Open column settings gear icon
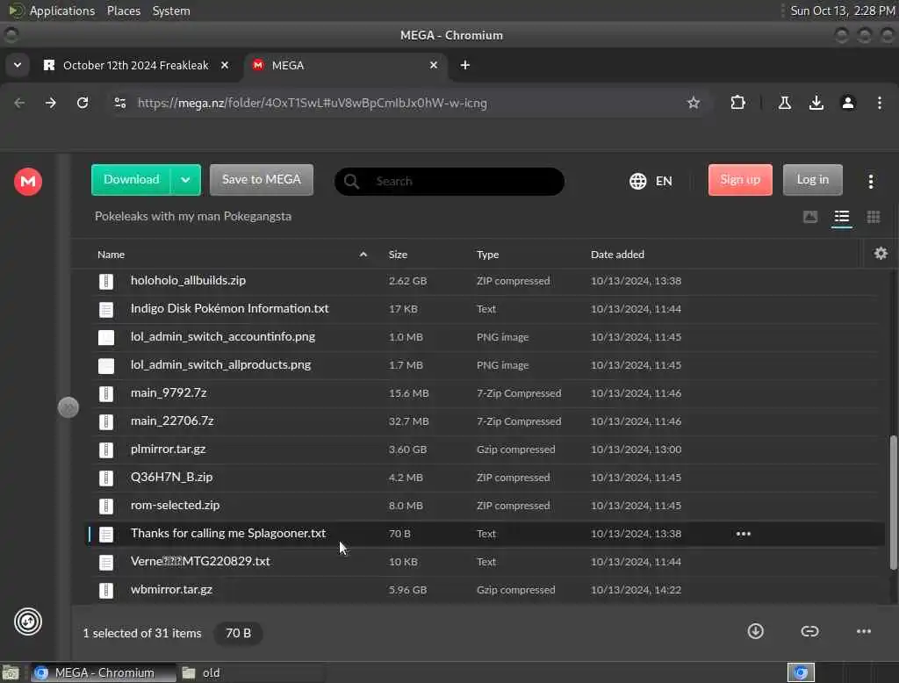Viewport: 899px width, 683px height. click(x=881, y=254)
